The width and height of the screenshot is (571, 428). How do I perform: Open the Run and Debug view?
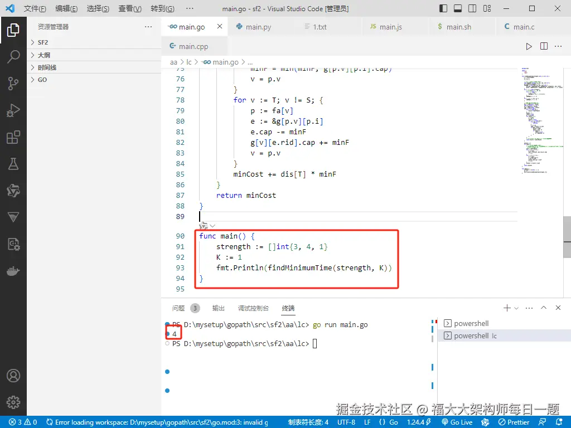(13, 110)
